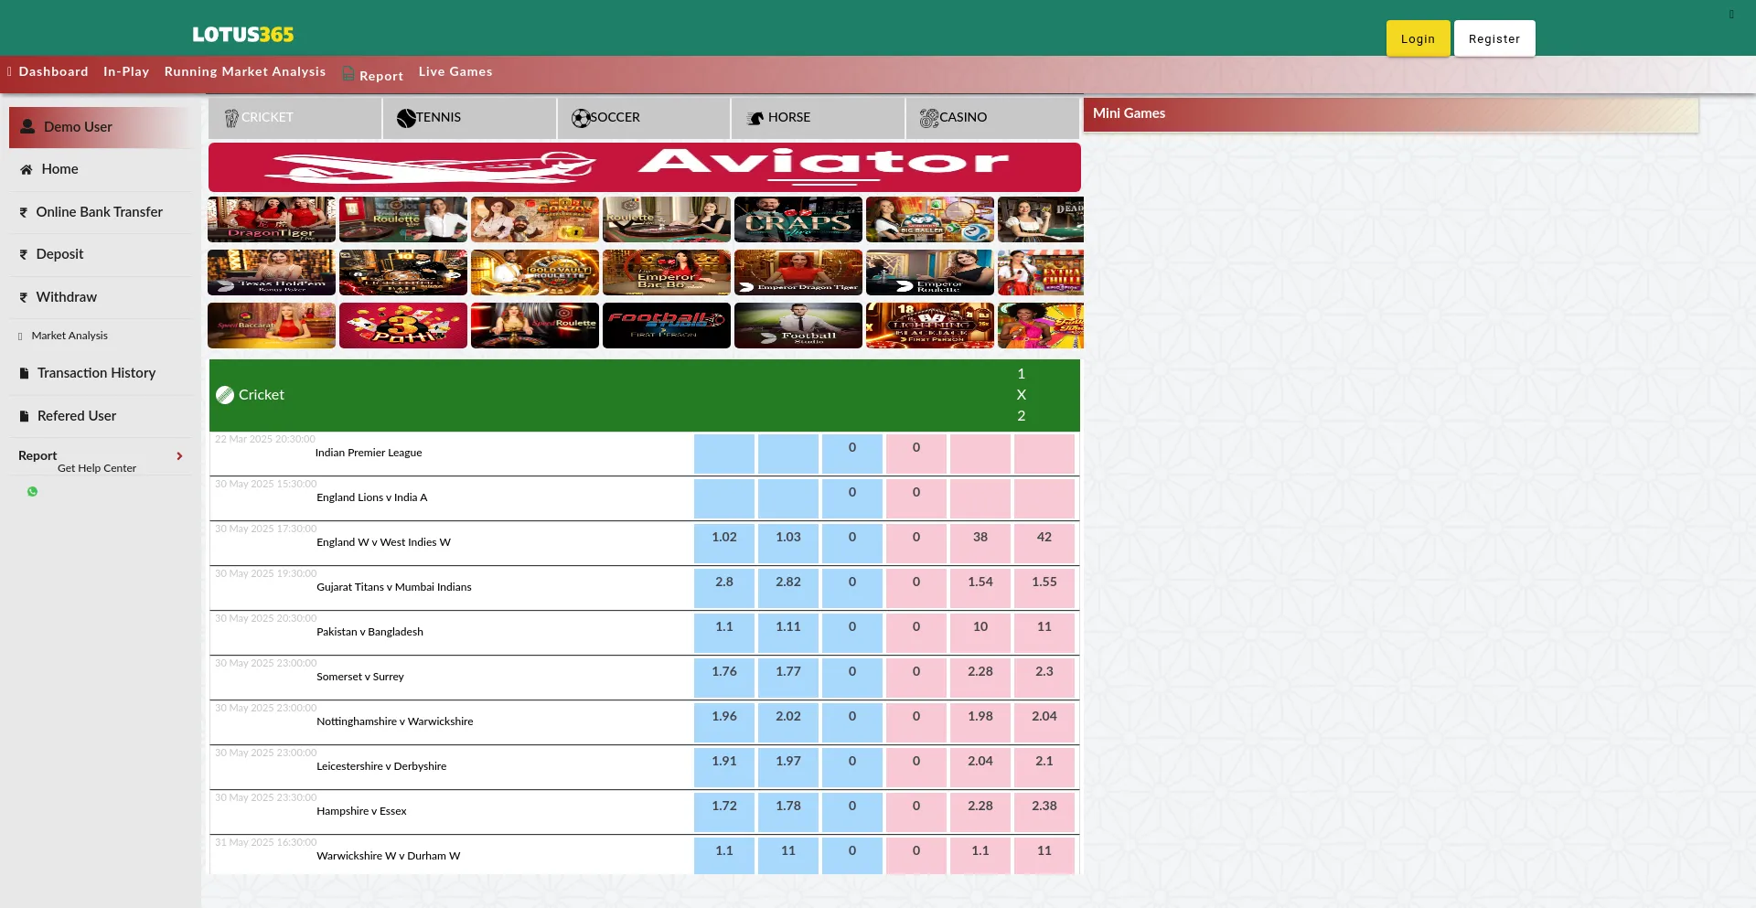
Task: Click the Register button
Action: click(x=1494, y=38)
